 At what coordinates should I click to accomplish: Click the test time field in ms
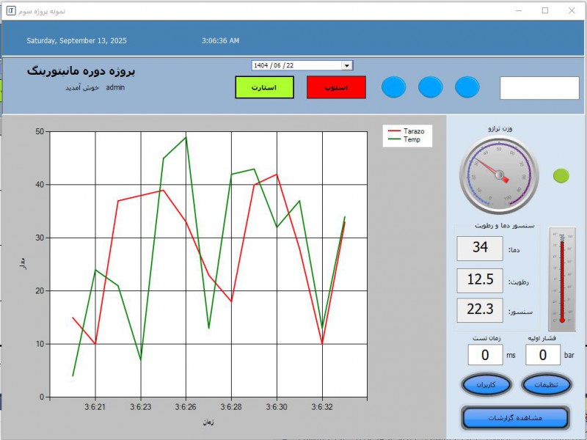[x=485, y=355]
